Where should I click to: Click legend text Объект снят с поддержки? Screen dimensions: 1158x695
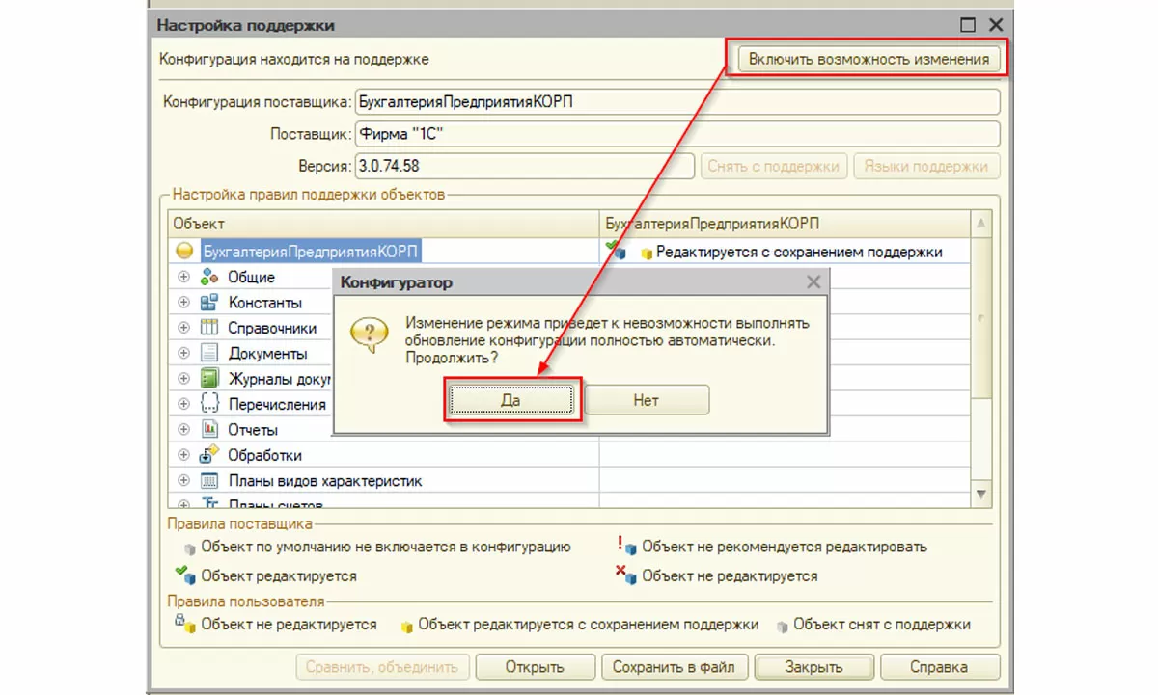(882, 625)
